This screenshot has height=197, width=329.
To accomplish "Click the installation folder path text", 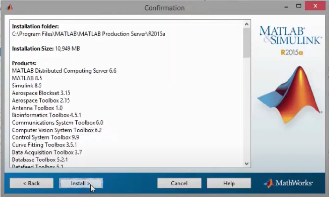I will (89, 34).
